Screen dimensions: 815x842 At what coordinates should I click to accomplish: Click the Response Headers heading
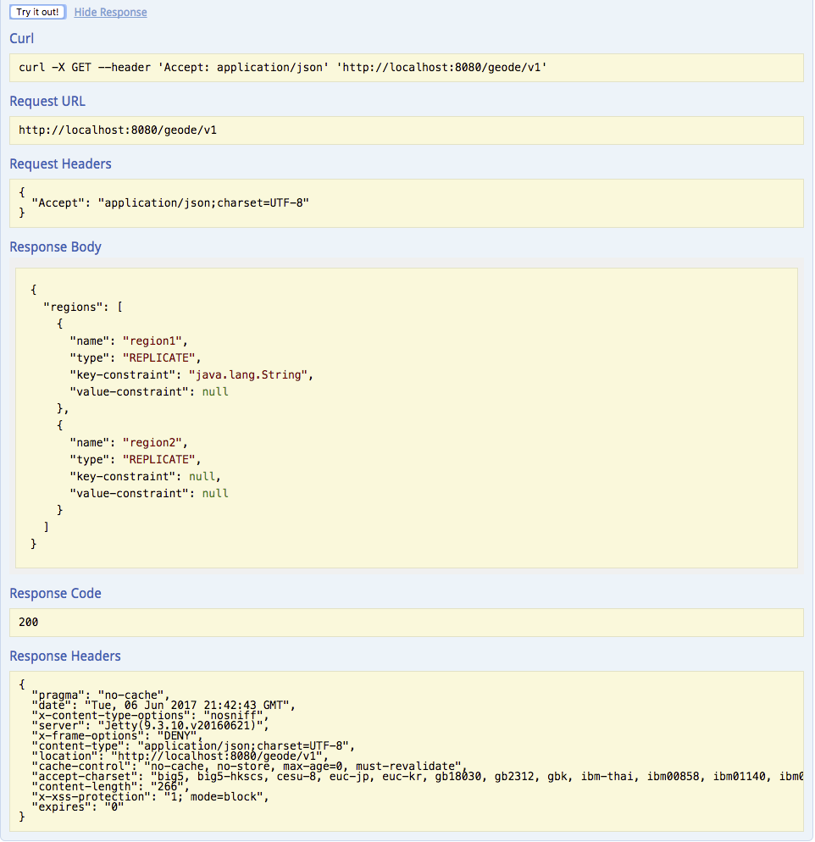[x=65, y=656]
